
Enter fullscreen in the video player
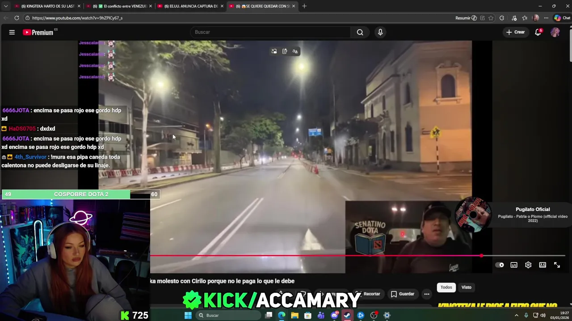pyautogui.click(x=557, y=265)
